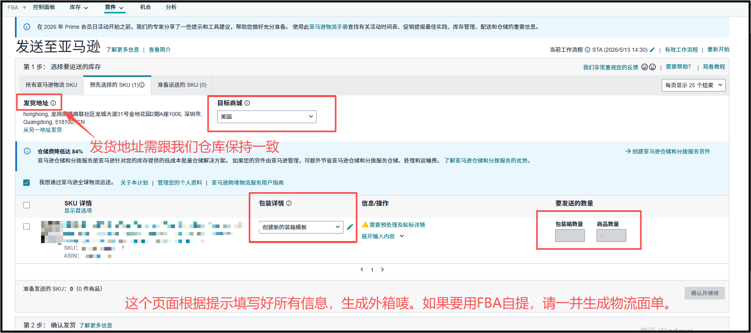The image size is (751, 333).
Task: Check the SKU row checkbox
Action: 26,226
